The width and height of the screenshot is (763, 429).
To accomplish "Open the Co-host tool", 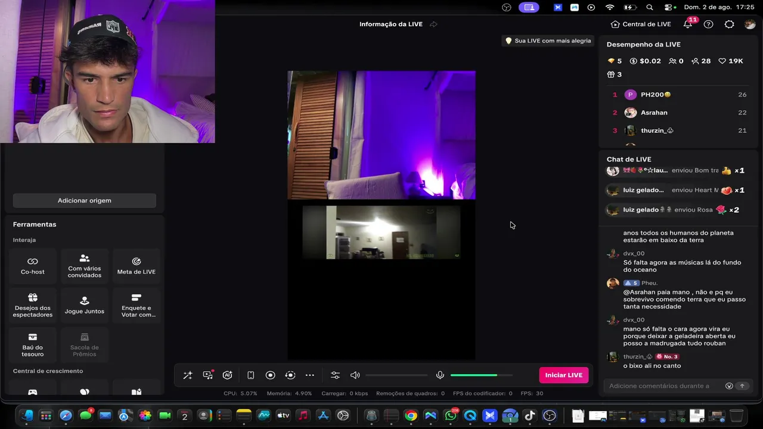I will pos(33,266).
